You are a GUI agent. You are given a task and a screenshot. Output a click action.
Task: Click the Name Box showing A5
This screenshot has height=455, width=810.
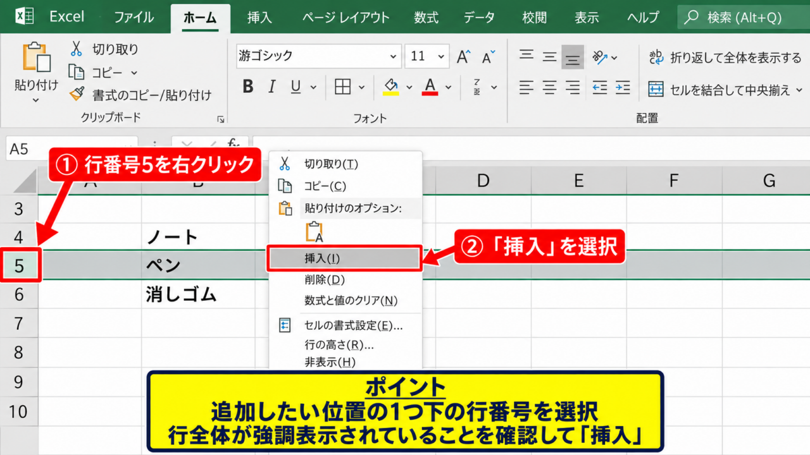coord(71,149)
